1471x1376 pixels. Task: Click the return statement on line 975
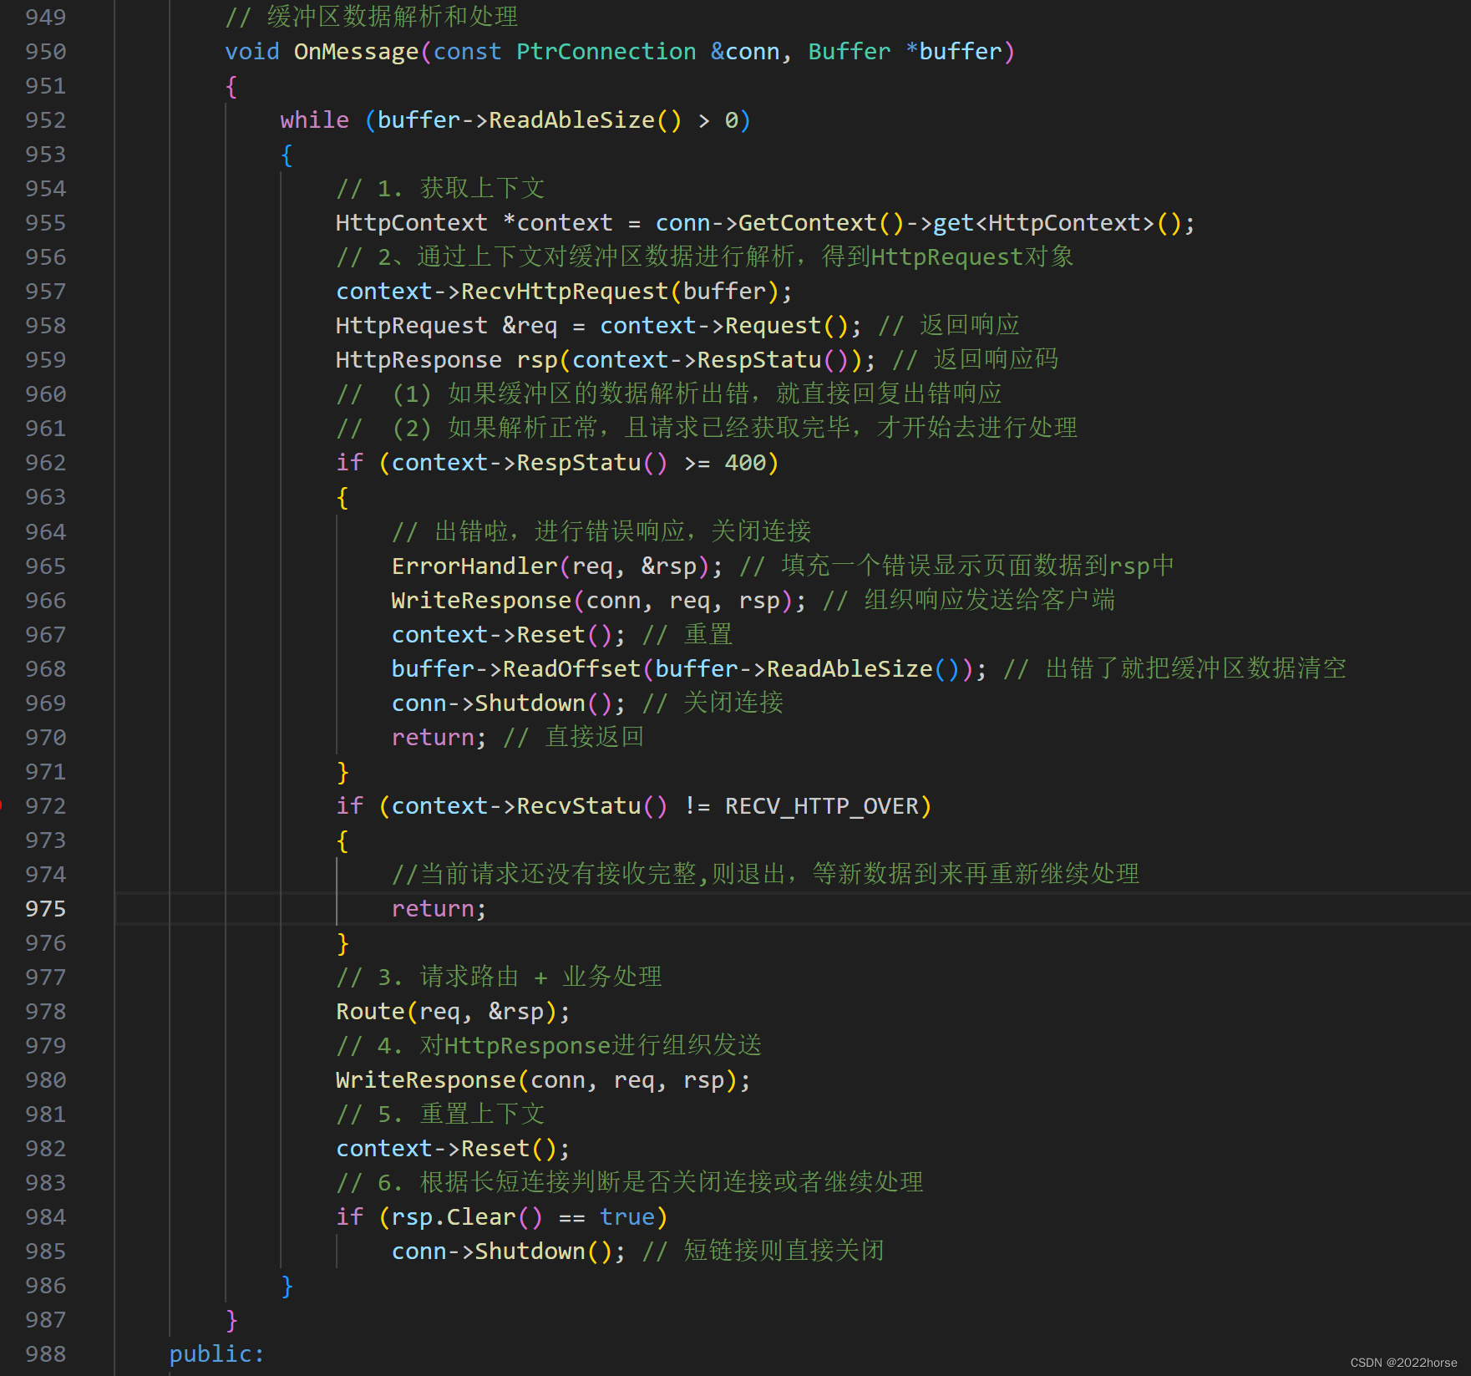439,909
